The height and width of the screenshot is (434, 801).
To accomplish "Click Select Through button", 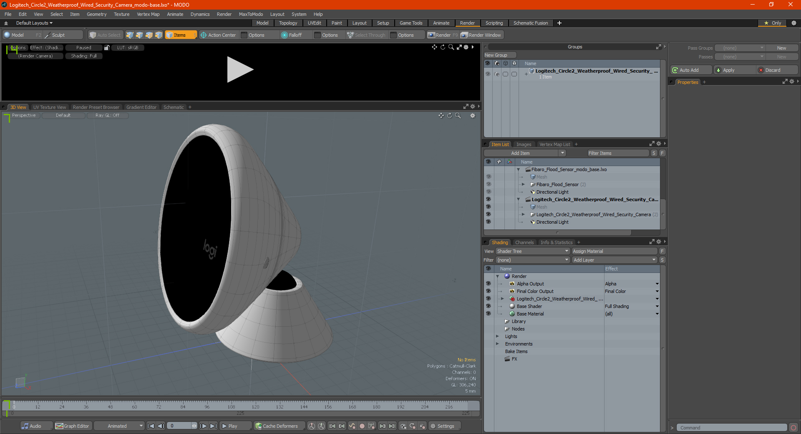I will [366, 35].
